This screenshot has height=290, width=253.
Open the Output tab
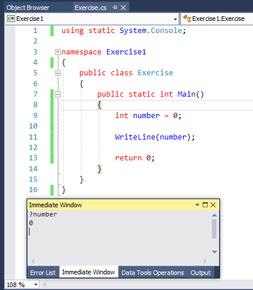point(201,273)
